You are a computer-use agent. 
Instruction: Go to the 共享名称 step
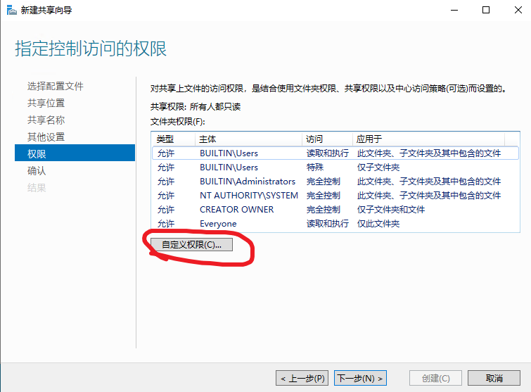tap(46, 120)
